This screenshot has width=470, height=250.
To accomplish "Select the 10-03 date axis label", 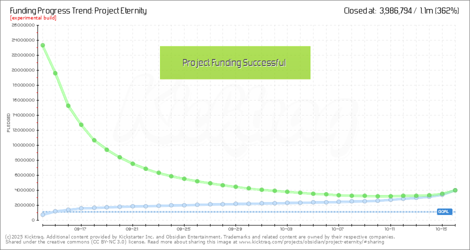I will coord(286,229).
